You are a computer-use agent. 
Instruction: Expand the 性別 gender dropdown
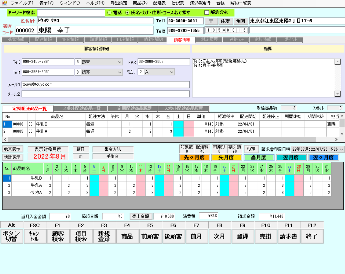(x=172, y=72)
